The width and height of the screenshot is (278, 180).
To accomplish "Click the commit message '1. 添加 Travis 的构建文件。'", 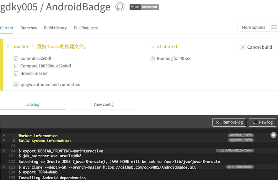I will [59, 47].
